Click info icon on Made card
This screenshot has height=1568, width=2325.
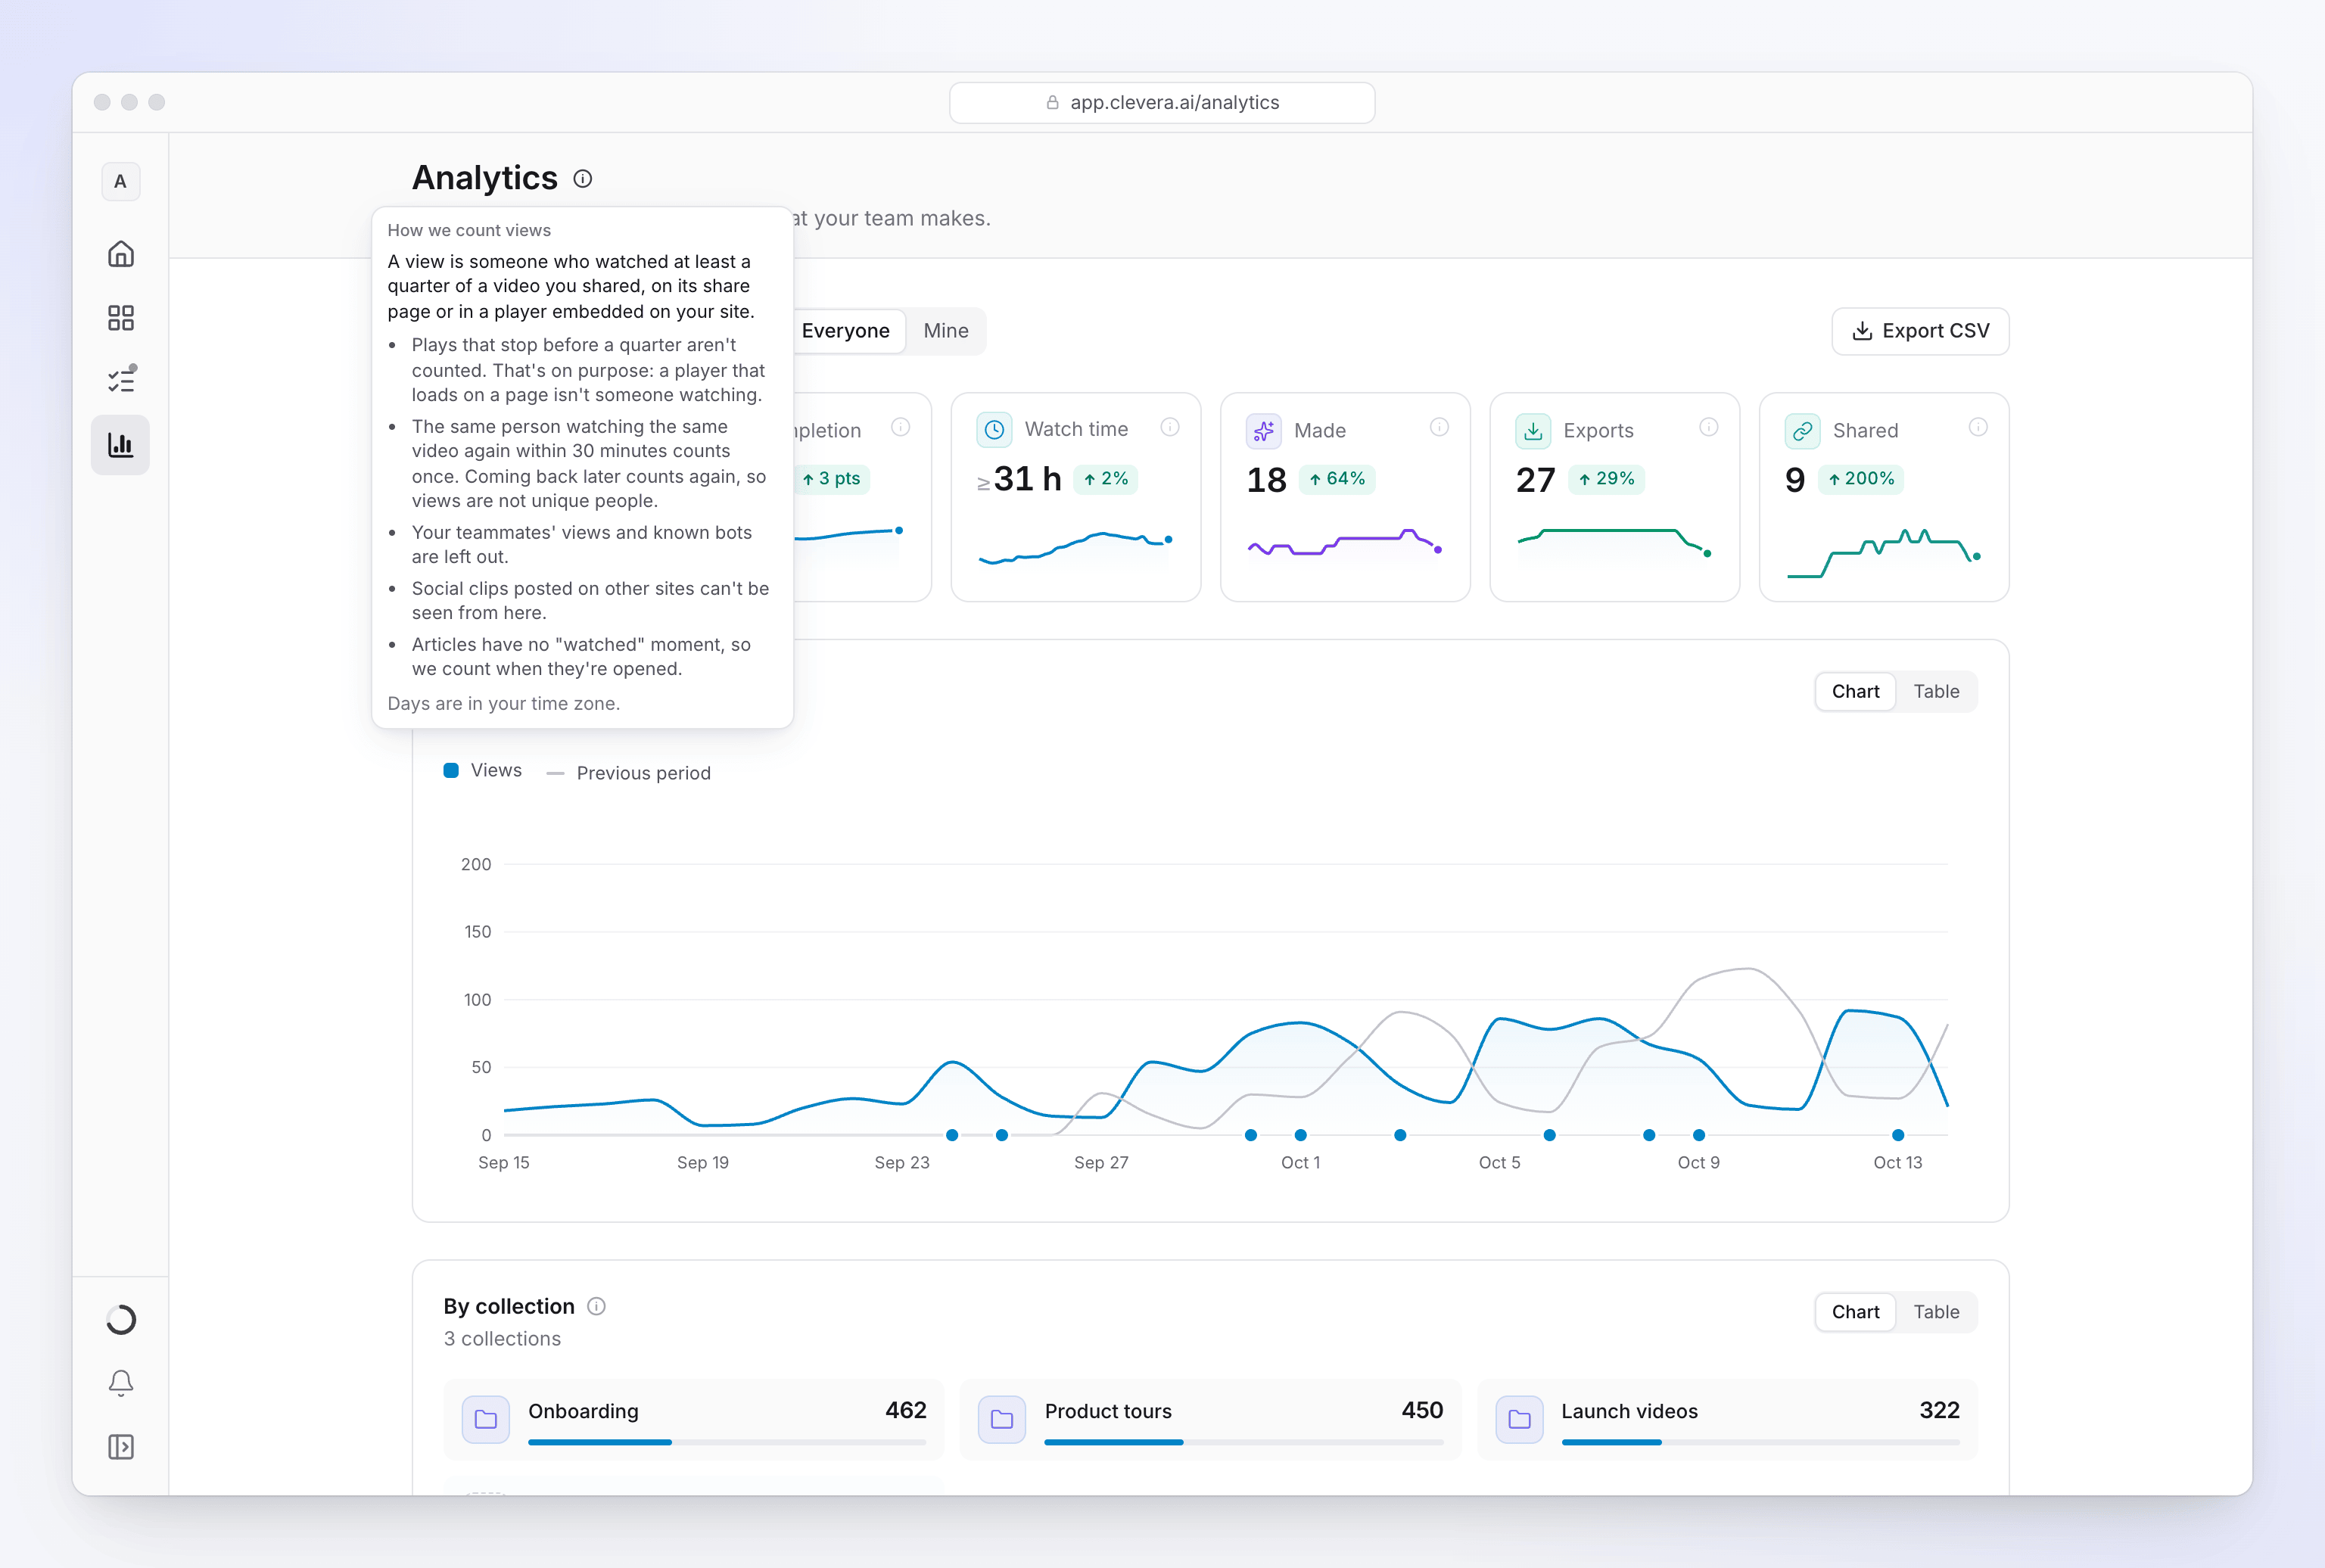pyautogui.click(x=1439, y=428)
